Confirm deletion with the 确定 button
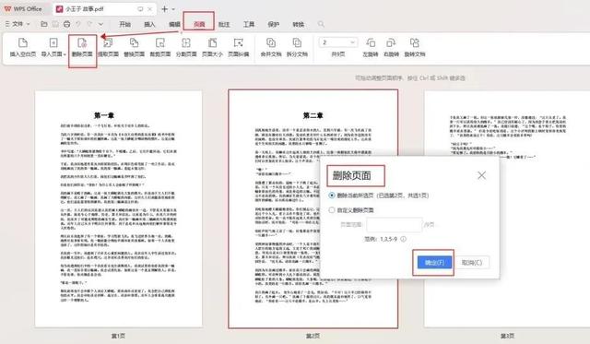The width and height of the screenshot is (590, 344). coord(434,262)
